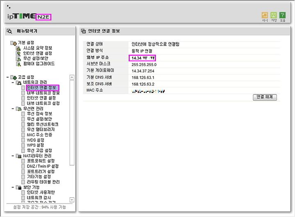Viewport: 295px width, 217px height.
Task: Open 멀티 무선네트워크 menu item
Action: coord(43,124)
